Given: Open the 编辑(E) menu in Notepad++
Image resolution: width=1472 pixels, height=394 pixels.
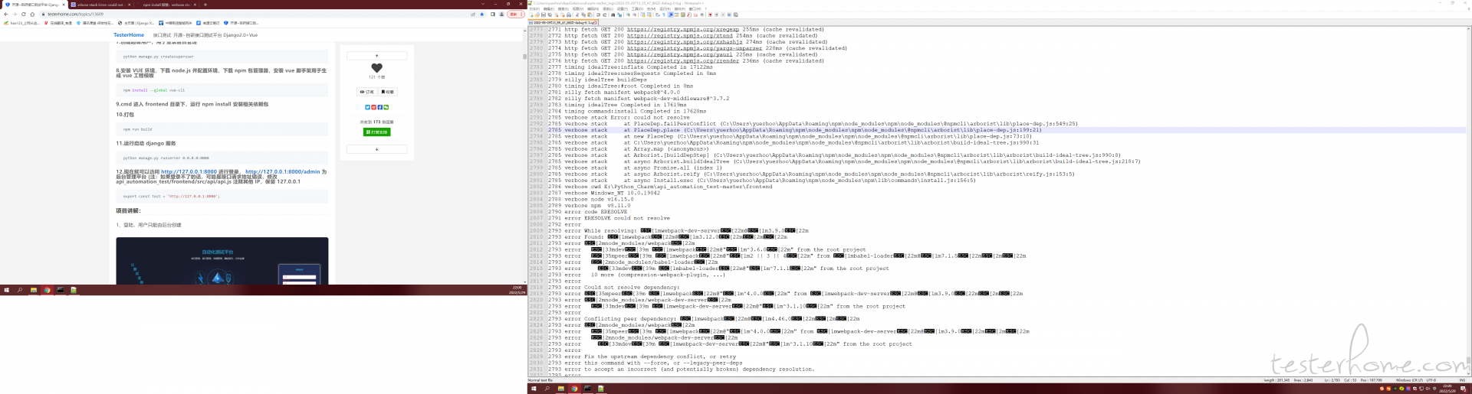Looking at the screenshot, I should (x=549, y=9).
